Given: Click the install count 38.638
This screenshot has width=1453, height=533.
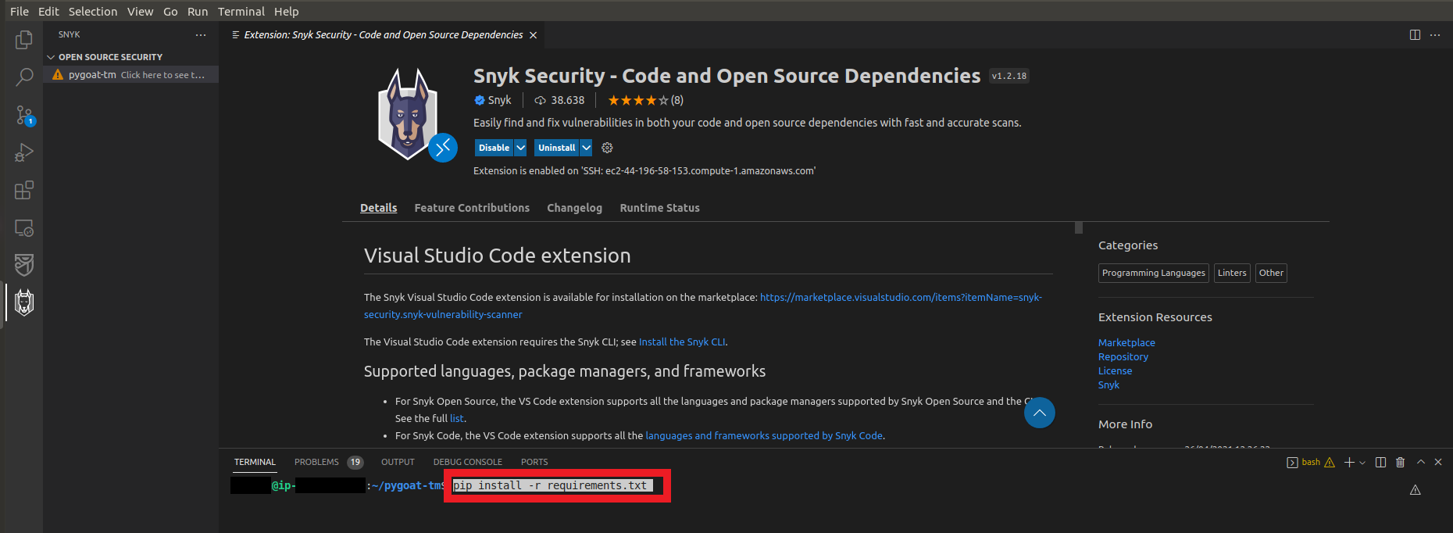Looking at the screenshot, I should click(559, 100).
